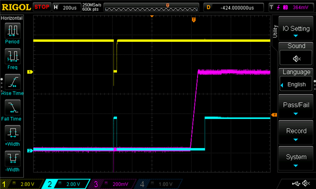Click the waveform memory overview bar
The image size is (316, 189).
[151, 8]
